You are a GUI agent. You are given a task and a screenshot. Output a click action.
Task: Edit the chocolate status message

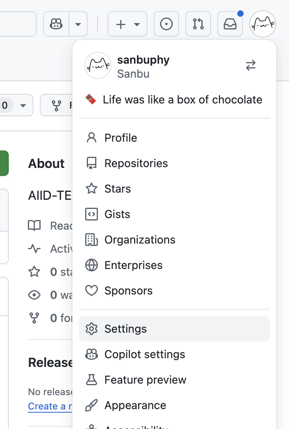click(174, 99)
